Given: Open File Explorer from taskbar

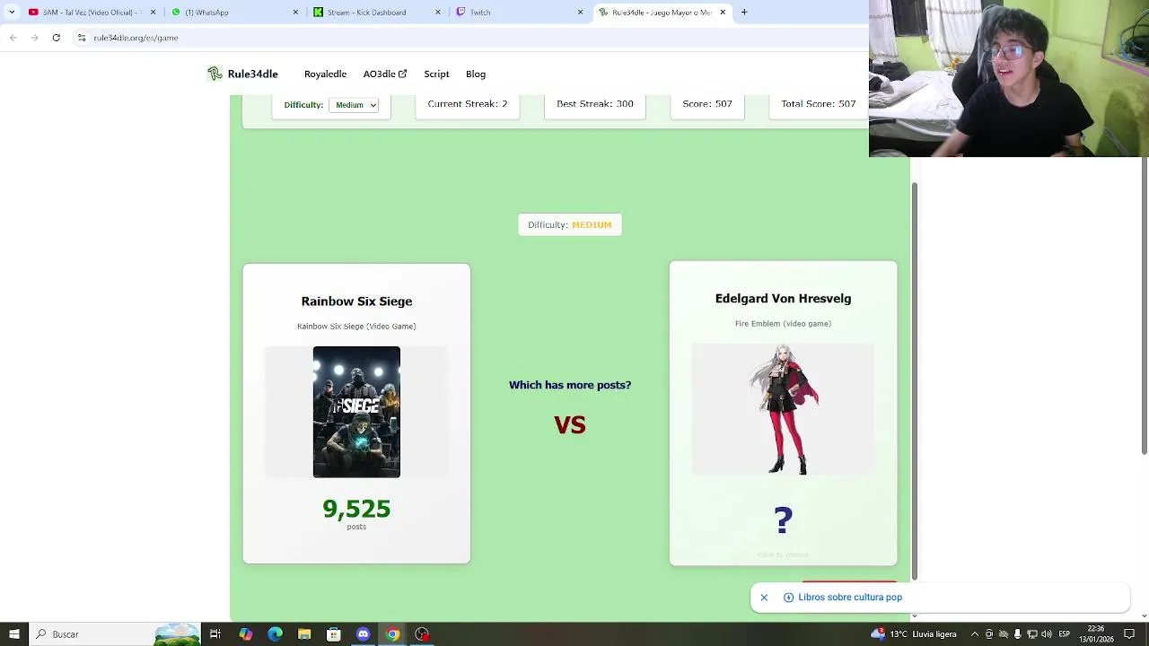Looking at the screenshot, I should [x=304, y=634].
